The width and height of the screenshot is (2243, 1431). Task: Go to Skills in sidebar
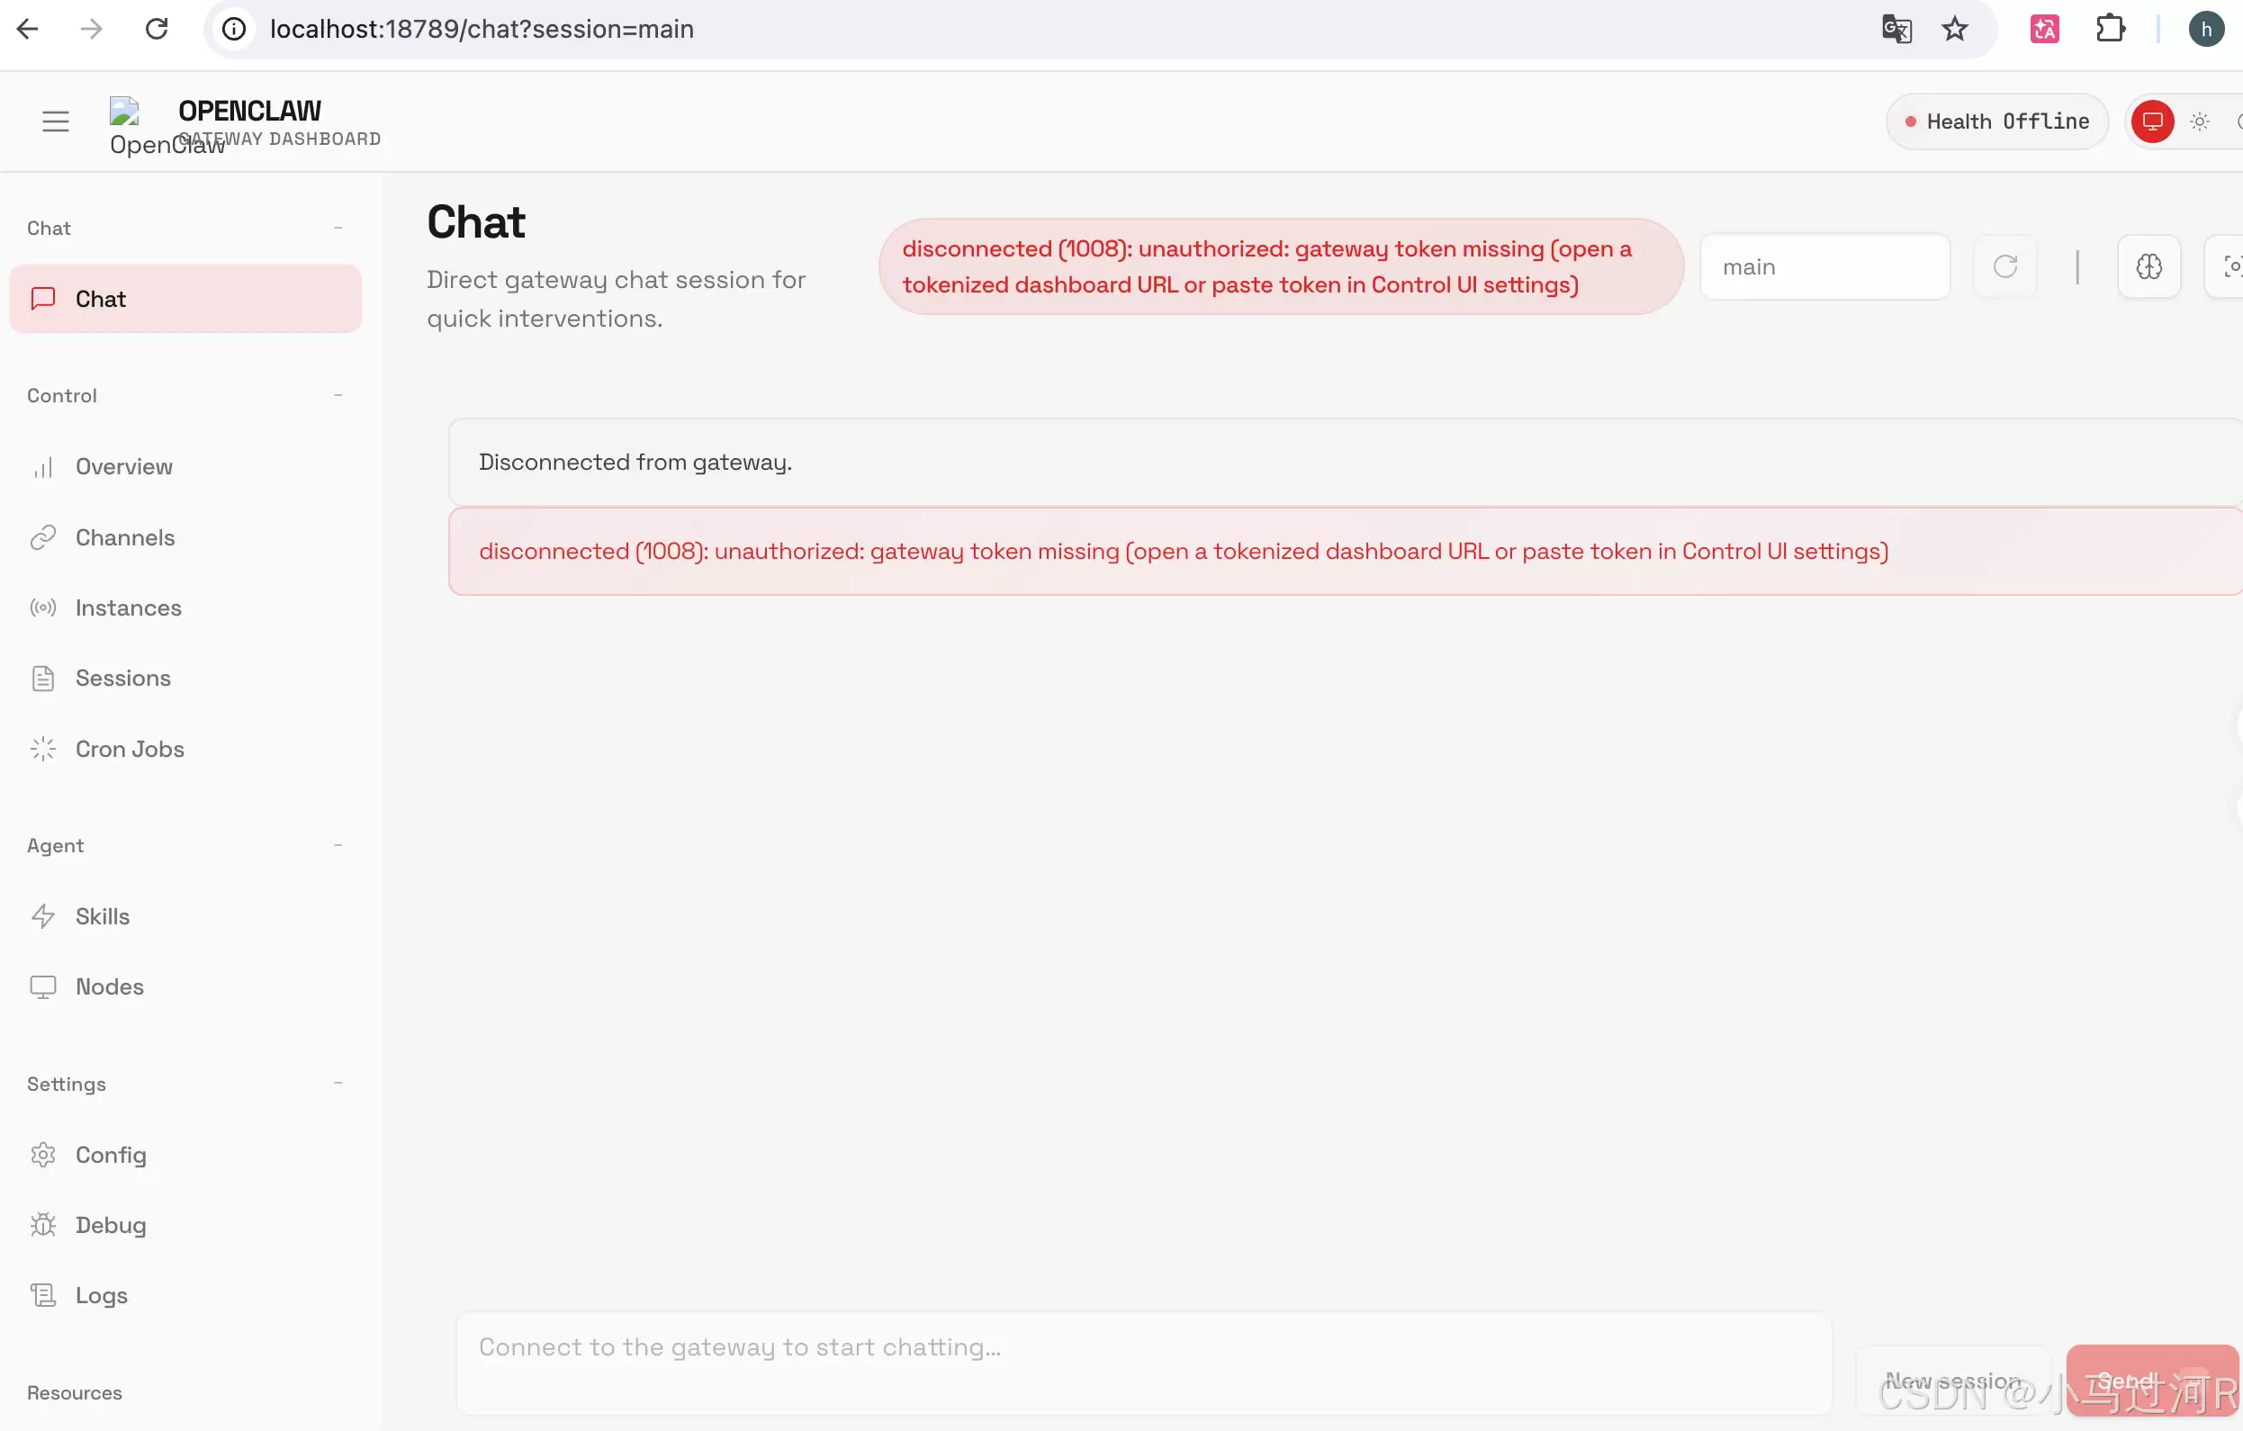pos(103,916)
